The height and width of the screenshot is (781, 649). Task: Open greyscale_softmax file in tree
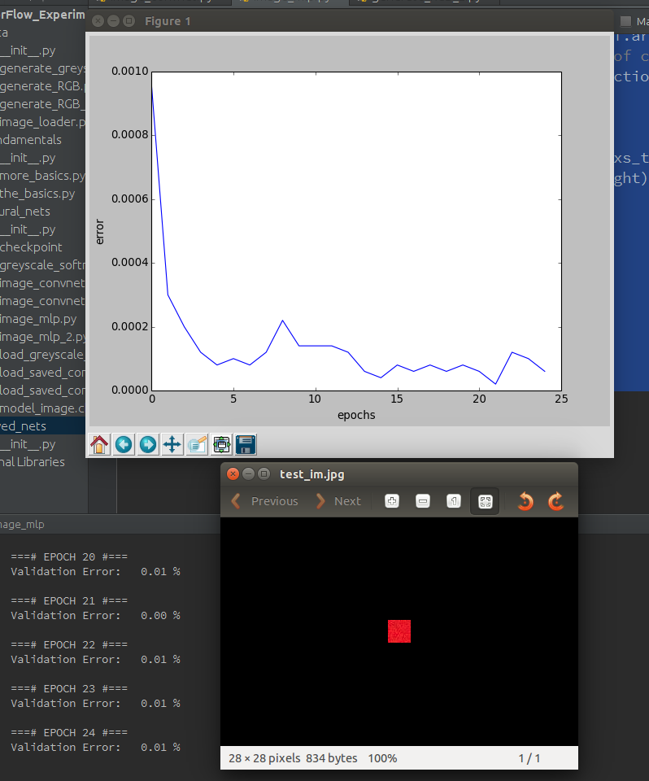click(x=43, y=265)
